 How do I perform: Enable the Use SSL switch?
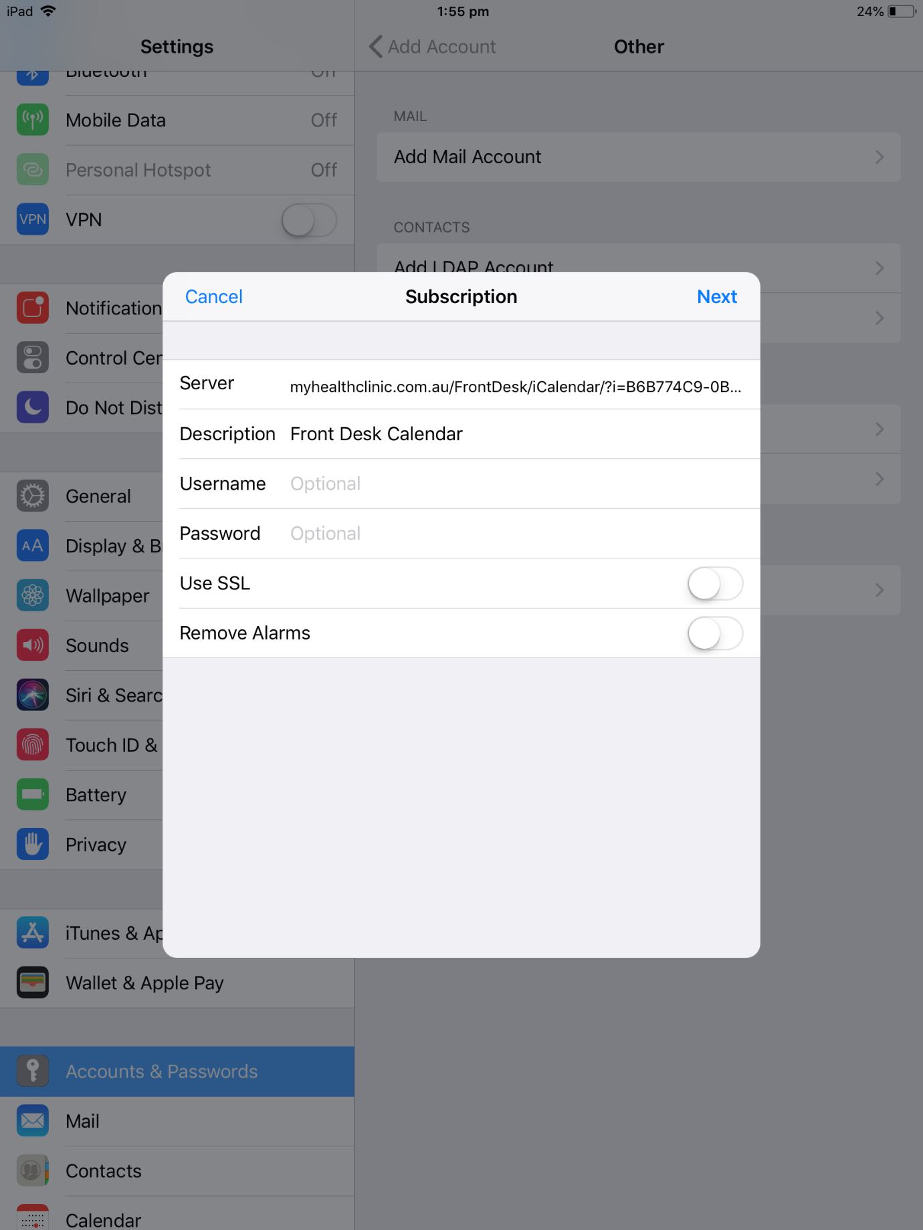715,584
